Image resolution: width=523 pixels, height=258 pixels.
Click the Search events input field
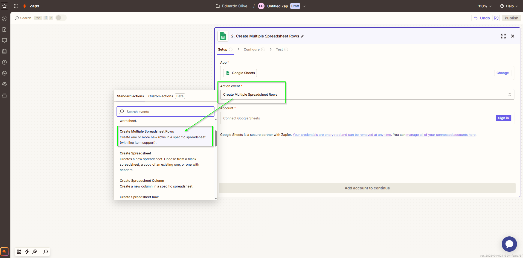165,112
